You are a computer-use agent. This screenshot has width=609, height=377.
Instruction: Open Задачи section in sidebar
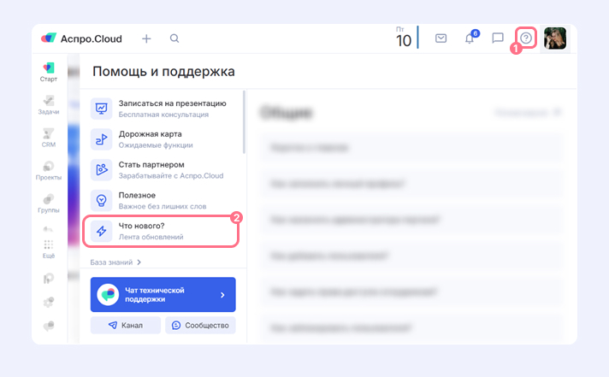point(49,104)
